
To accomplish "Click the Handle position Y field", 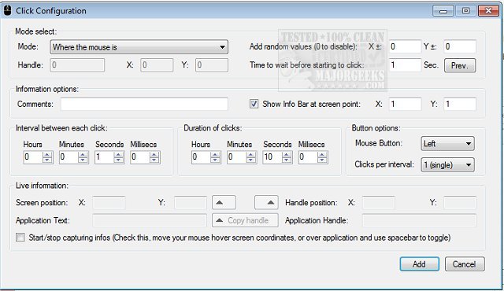I will click(460, 202).
